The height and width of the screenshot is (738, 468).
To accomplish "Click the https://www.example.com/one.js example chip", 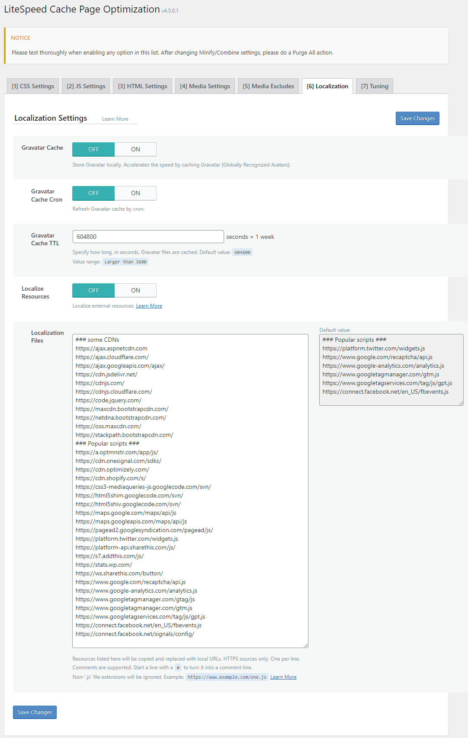I will (x=227, y=677).
